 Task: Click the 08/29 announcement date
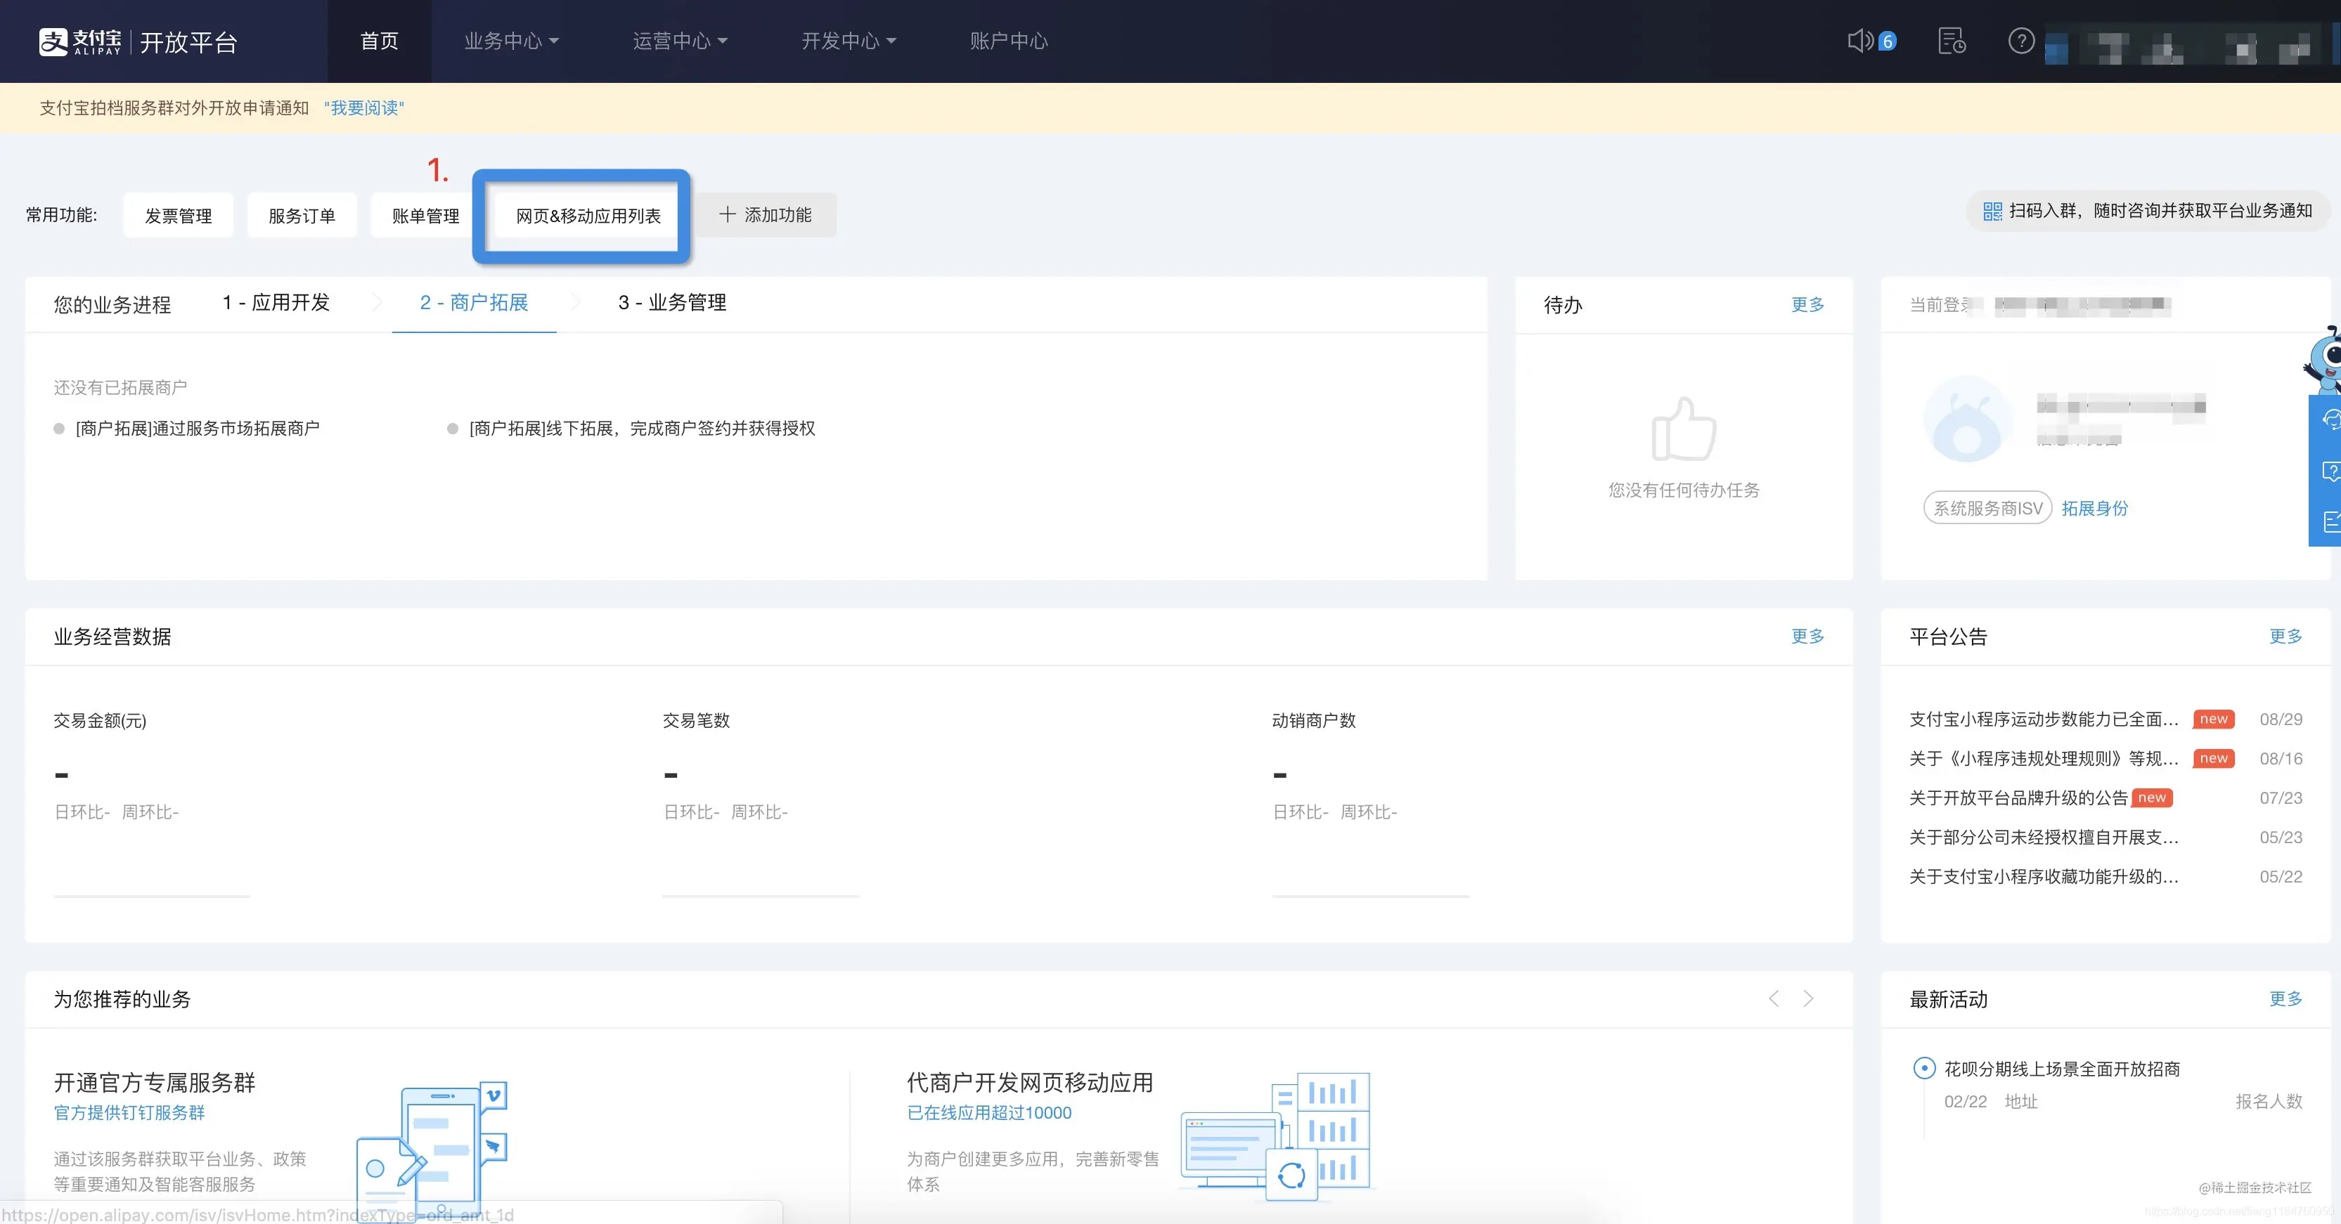pos(2281,719)
